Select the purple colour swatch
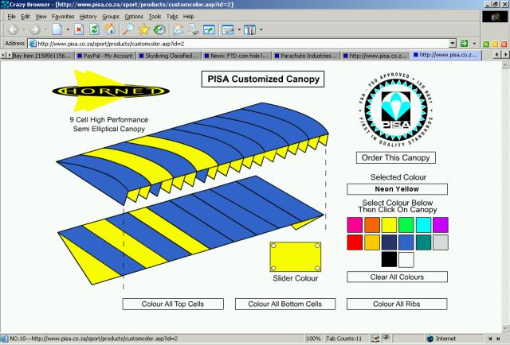Viewport: 510px width, 345px height. 441,225
